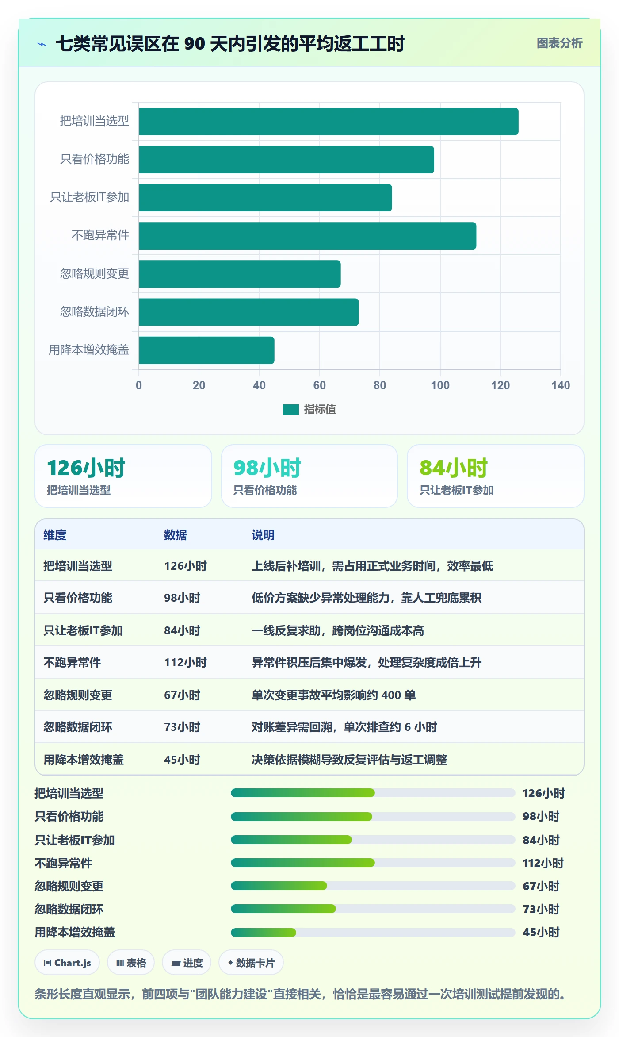Click 对账差异需回溯 description cell

pos(344,727)
